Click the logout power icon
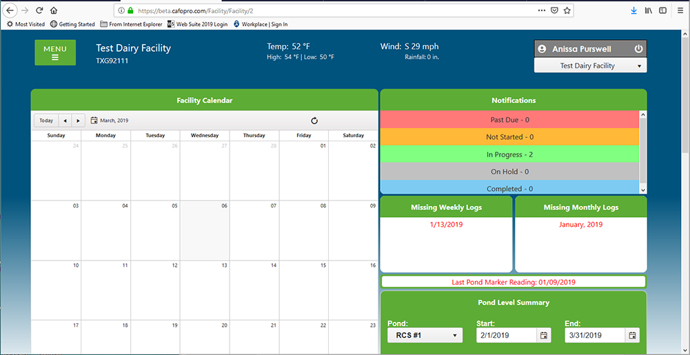The image size is (690, 355). [638, 49]
